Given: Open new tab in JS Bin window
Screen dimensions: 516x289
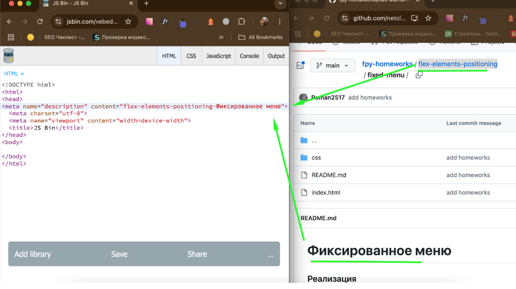Looking at the screenshot, I should (147, 3).
